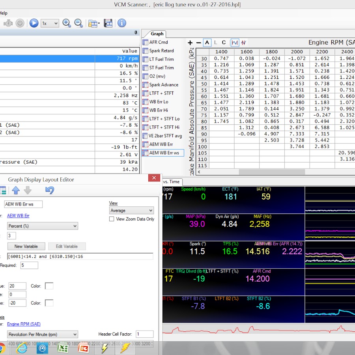355x355 pixels.
Task: Open the layout folder toolbar icon
Action: [94, 23]
